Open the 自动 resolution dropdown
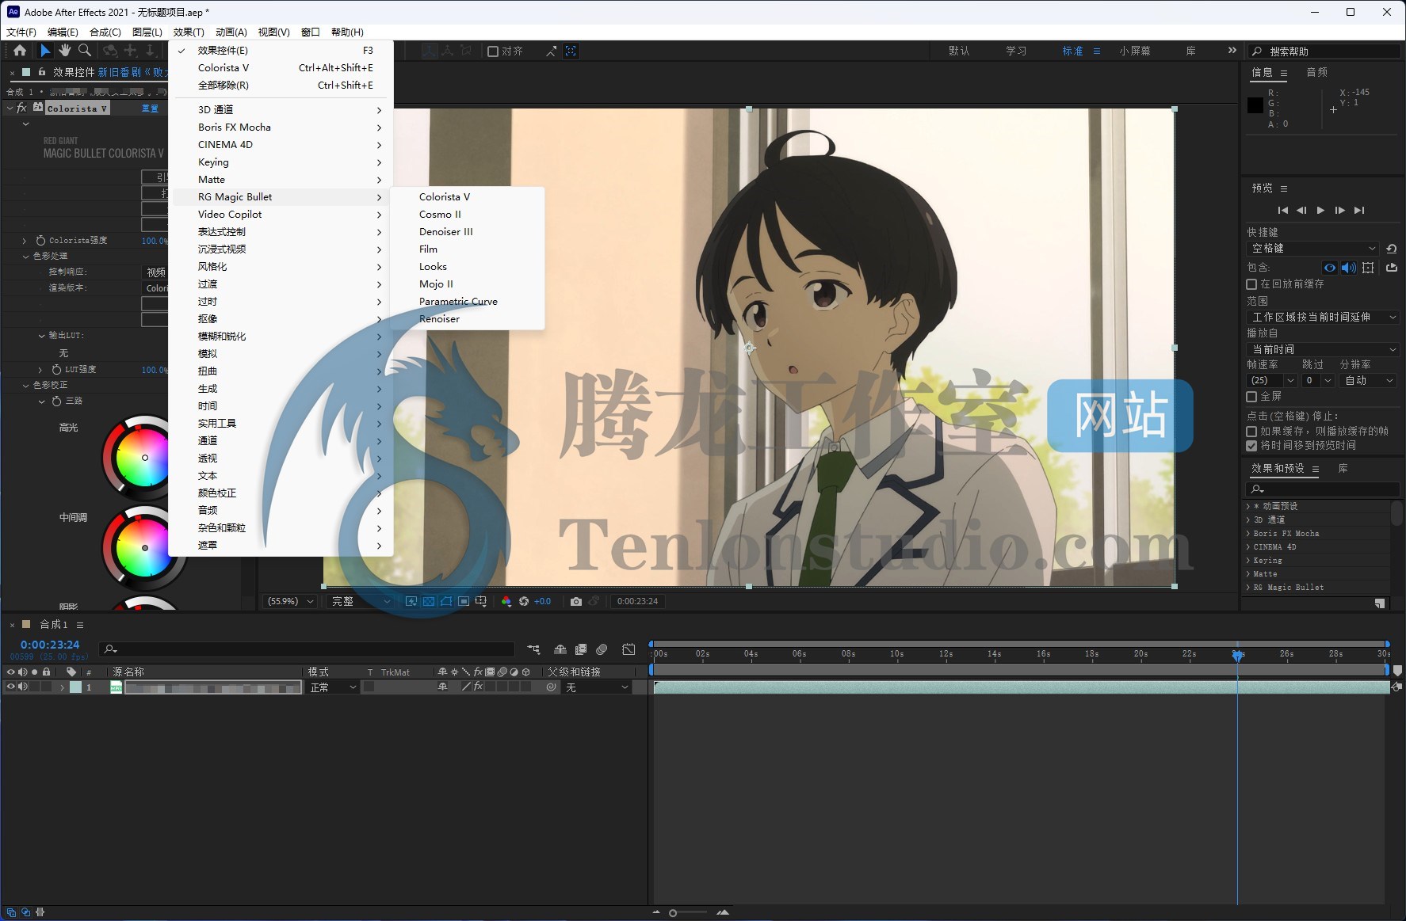The height and width of the screenshot is (921, 1406). click(1369, 381)
